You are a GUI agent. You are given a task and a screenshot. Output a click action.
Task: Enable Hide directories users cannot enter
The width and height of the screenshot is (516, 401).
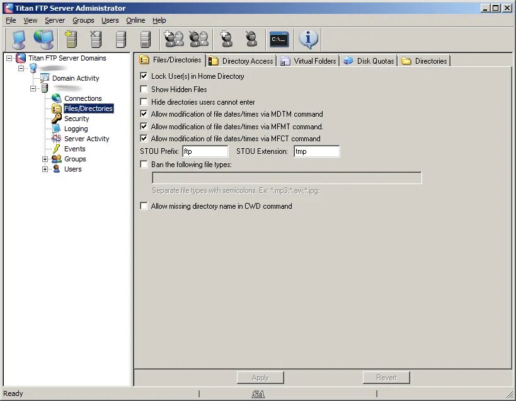[144, 102]
